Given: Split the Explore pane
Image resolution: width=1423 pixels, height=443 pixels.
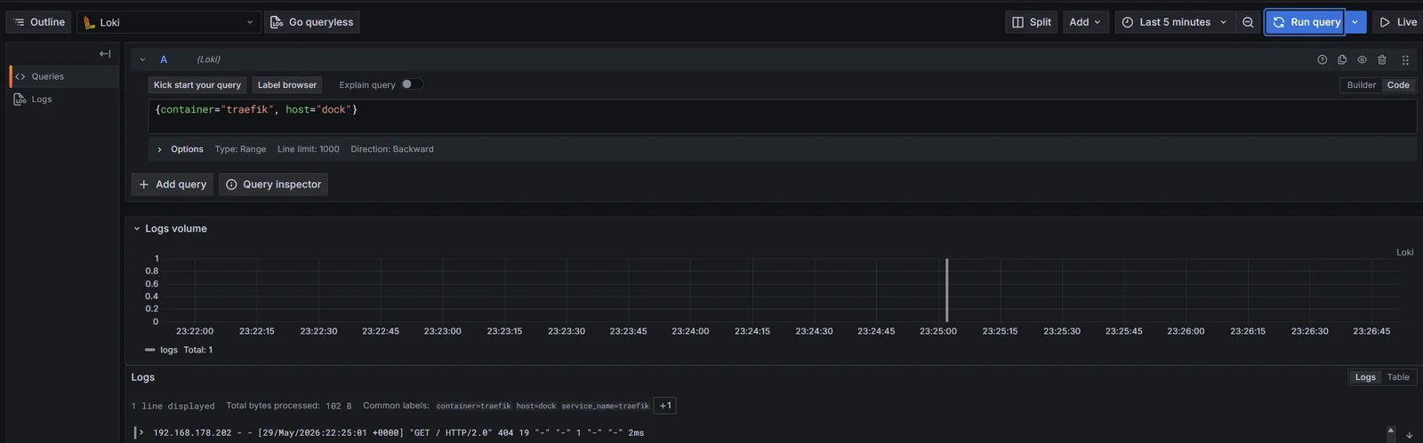Looking at the screenshot, I should [1032, 22].
